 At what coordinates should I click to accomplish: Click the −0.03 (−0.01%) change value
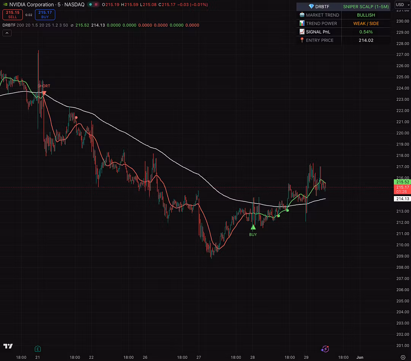click(x=193, y=5)
